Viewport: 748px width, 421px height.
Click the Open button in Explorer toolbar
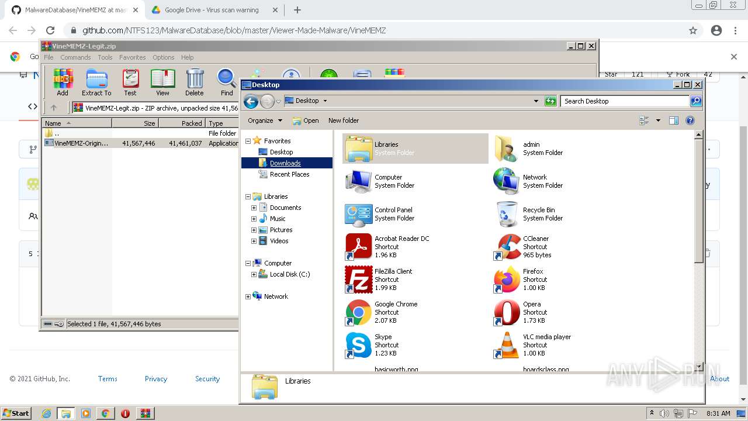306,120
